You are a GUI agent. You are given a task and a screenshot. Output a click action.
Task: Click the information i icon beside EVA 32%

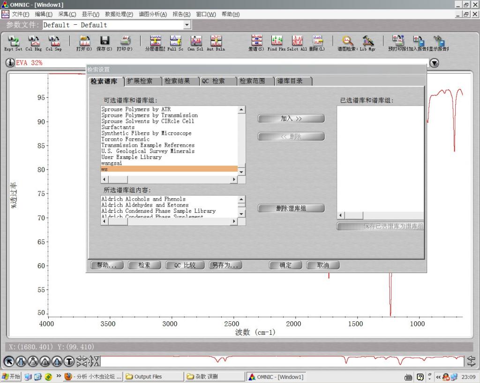pyautogui.click(x=10, y=63)
